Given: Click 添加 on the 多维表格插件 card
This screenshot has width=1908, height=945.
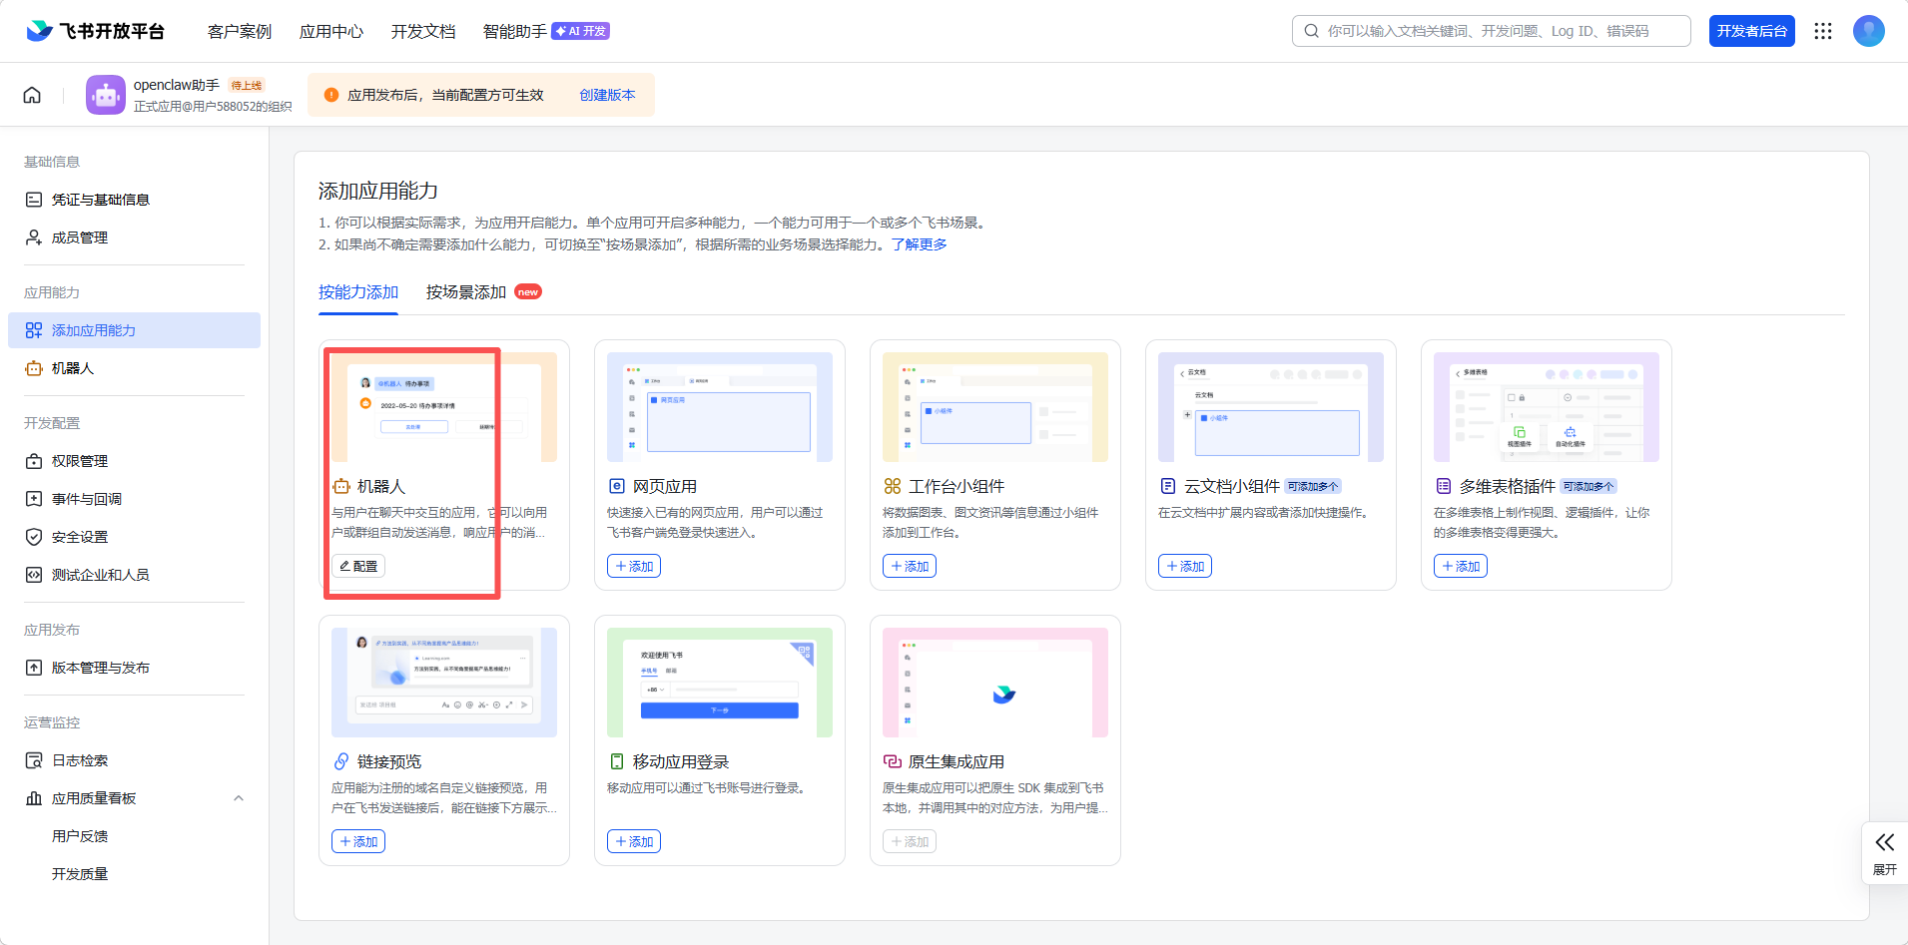Looking at the screenshot, I should (1461, 566).
